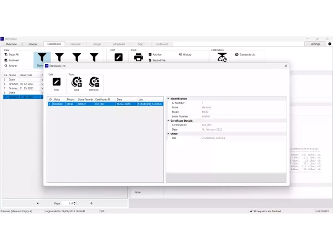Screen dimensions: 333x250
Task: Select calibration row Finished 10.02.2023
Action: (x=22, y=84)
